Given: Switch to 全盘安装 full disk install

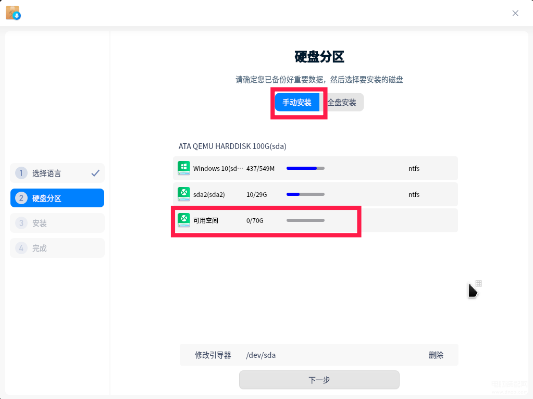Looking at the screenshot, I should [x=342, y=102].
